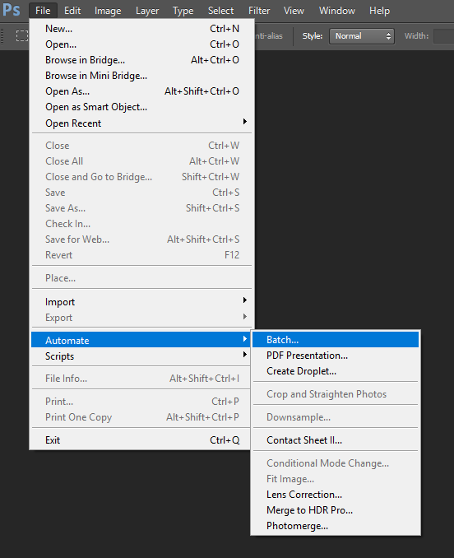Open the Help menu
Image resolution: width=454 pixels, height=558 pixels.
click(x=379, y=11)
